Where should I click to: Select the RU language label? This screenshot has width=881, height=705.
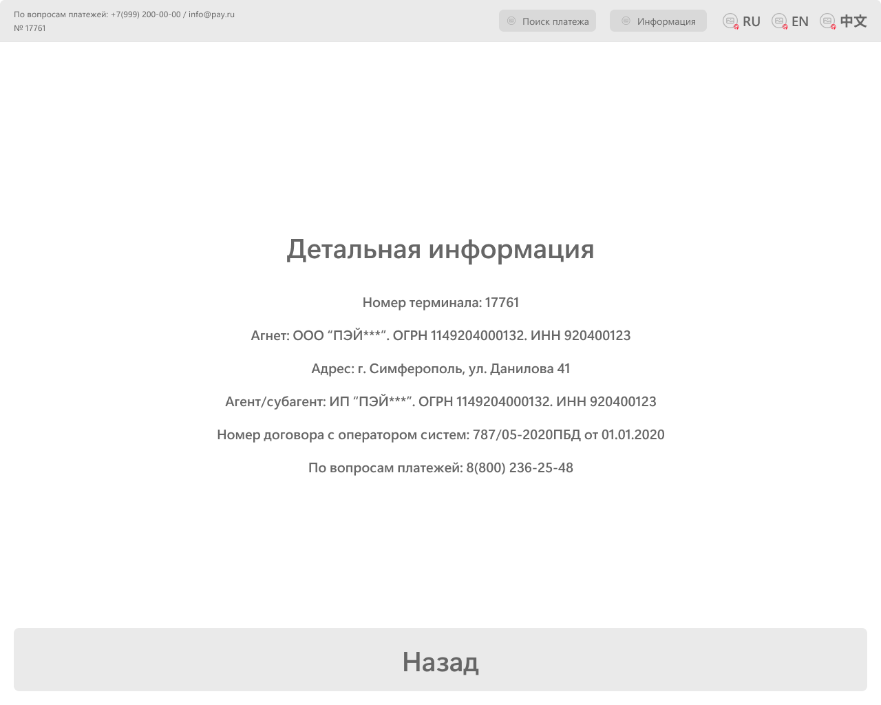click(750, 21)
